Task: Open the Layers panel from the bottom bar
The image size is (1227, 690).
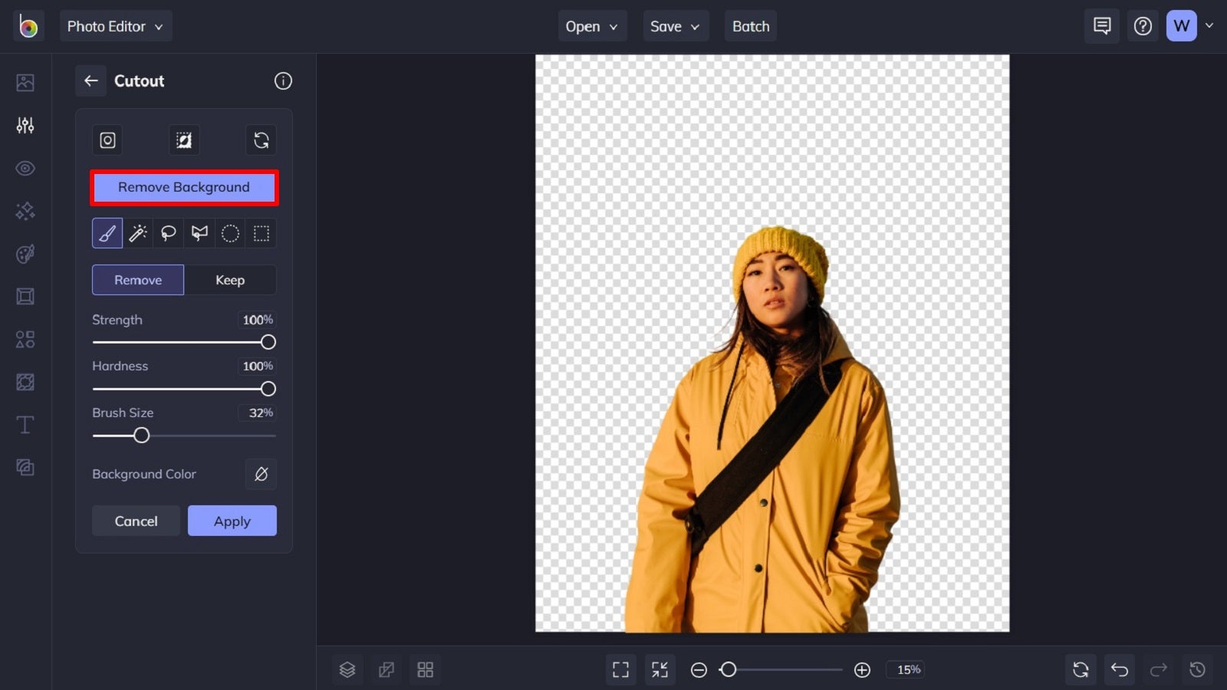Action: (347, 669)
